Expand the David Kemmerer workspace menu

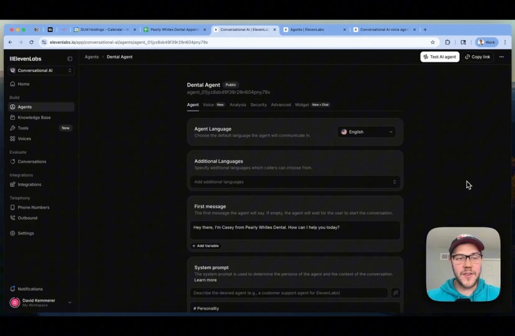tap(70, 303)
